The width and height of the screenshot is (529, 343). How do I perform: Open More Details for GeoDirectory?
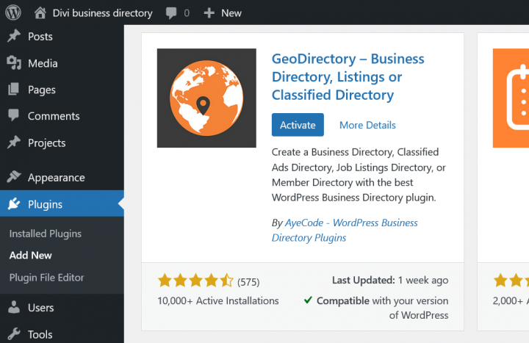tap(367, 125)
